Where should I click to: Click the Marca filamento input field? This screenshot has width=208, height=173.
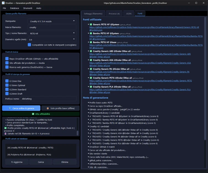pos(52,27)
